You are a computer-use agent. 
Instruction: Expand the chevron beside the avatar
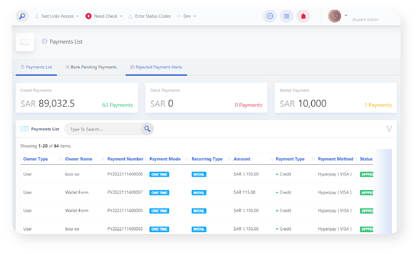[346, 15]
